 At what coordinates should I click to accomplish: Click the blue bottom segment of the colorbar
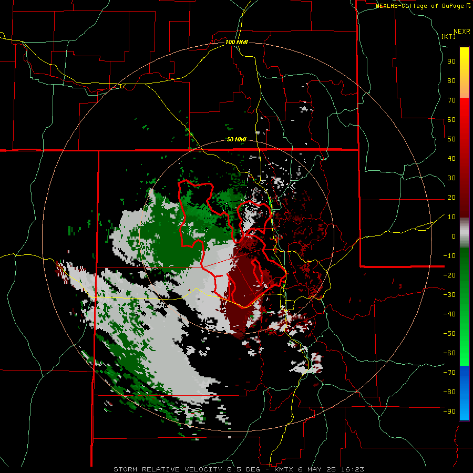(464, 393)
